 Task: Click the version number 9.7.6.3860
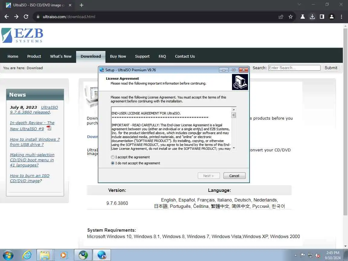[x=117, y=203]
